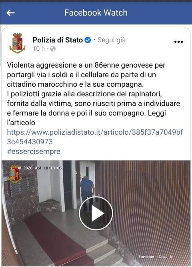
Task: Click the Leggi l'articolo text
Action: coord(86,118)
